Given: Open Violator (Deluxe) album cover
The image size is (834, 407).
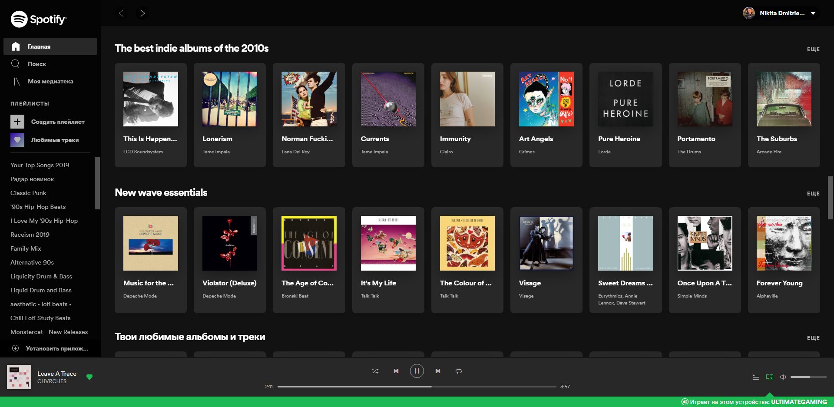Looking at the screenshot, I should (230, 243).
